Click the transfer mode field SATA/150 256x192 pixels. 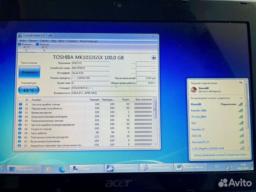coord(90,78)
